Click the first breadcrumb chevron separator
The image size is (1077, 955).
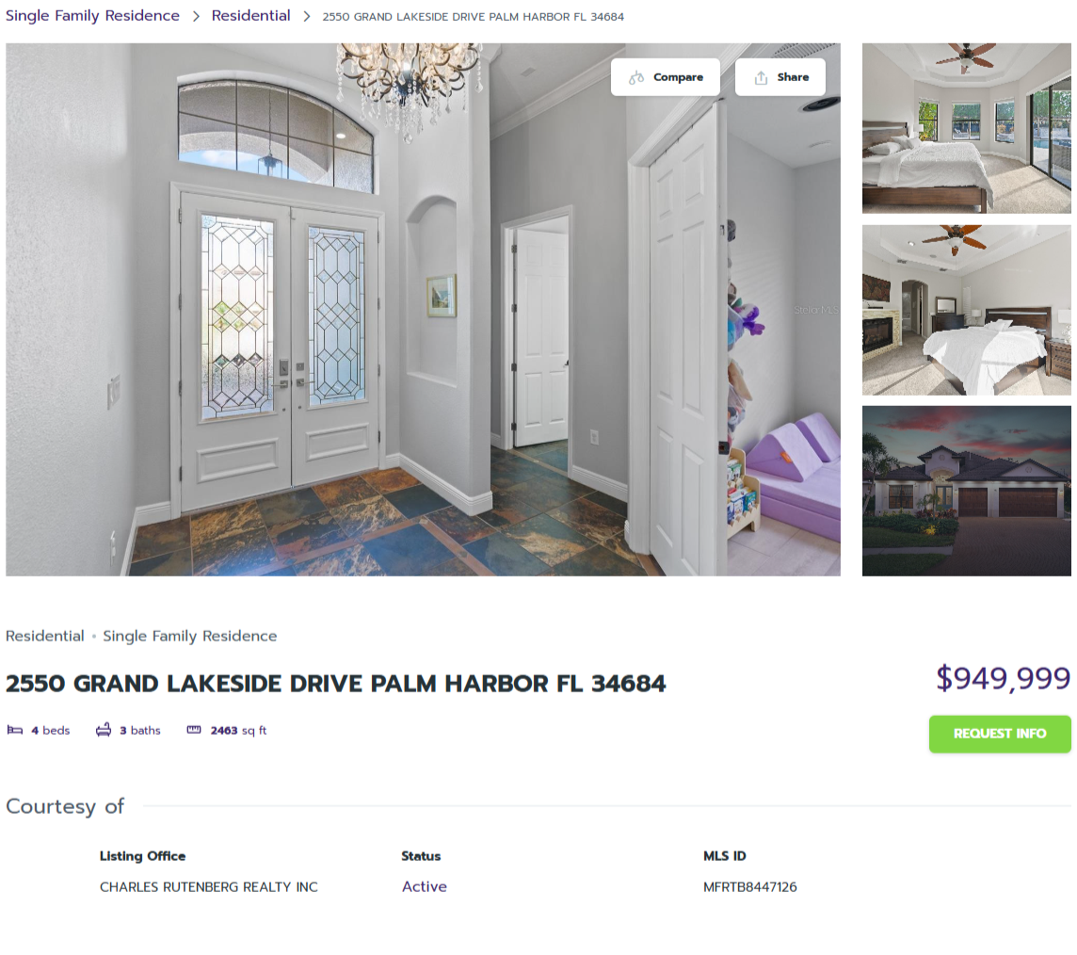pos(196,17)
